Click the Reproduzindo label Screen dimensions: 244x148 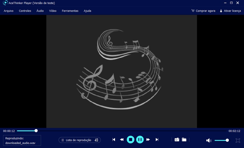(14, 138)
